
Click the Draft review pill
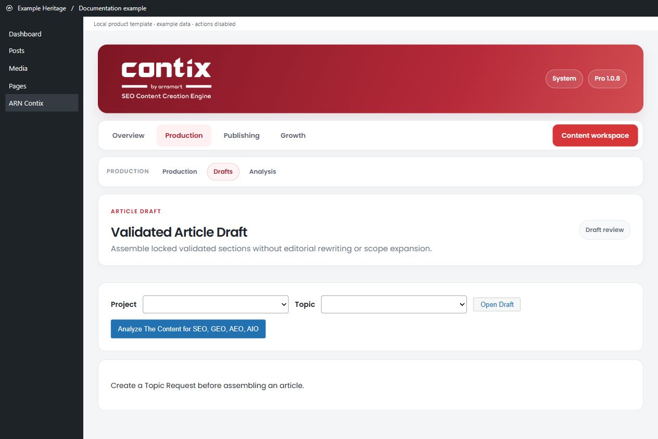coord(604,230)
